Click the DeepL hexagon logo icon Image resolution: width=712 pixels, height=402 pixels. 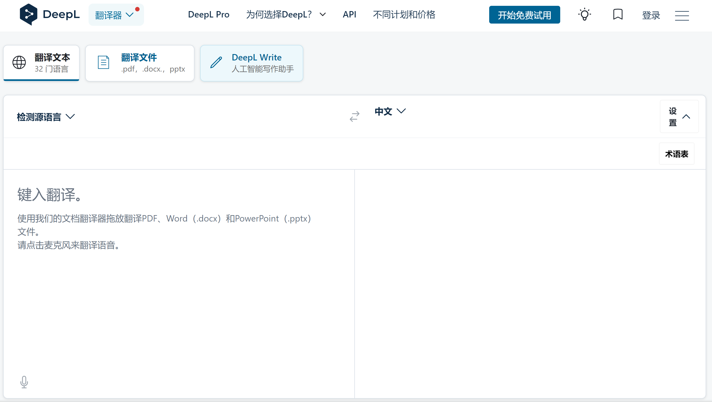pyautogui.click(x=28, y=14)
